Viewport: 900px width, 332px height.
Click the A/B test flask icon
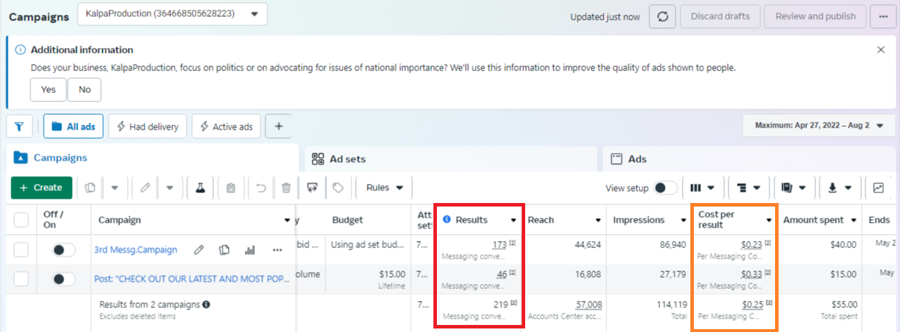[200, 188]
